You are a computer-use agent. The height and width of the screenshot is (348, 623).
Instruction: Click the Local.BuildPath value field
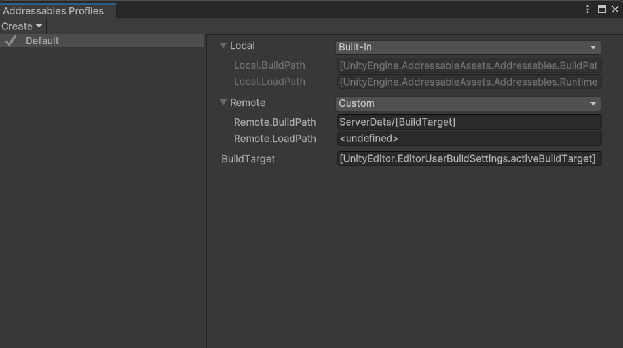point(468,65)
